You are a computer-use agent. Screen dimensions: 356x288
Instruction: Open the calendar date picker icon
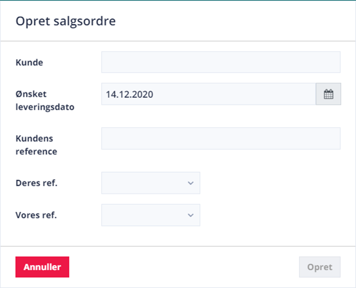tap(328, 94)
